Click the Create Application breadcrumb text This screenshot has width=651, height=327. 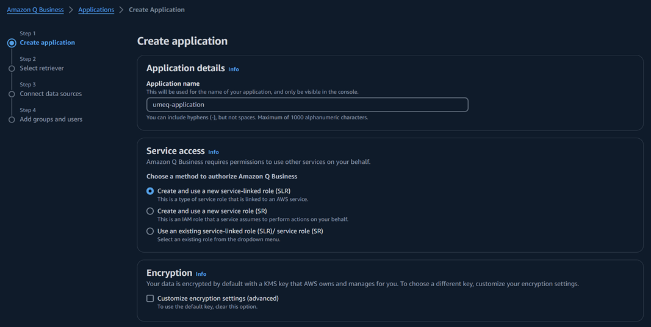click(x=157, y=10)
